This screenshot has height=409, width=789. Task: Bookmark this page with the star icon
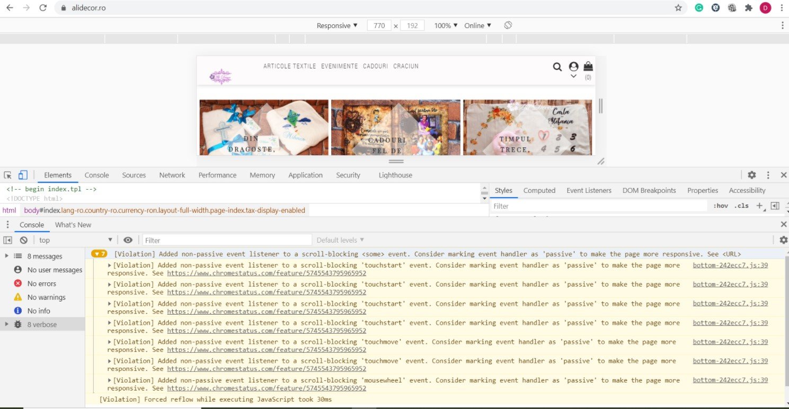click(x=678, y=8)
